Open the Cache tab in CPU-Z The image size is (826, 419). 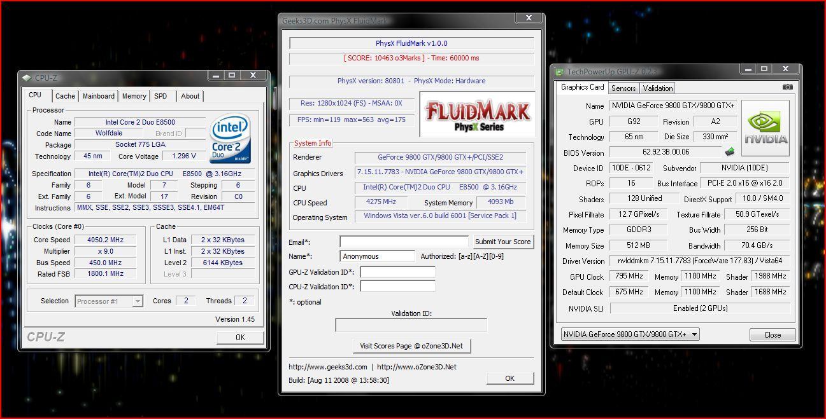(x=65, y=96)
